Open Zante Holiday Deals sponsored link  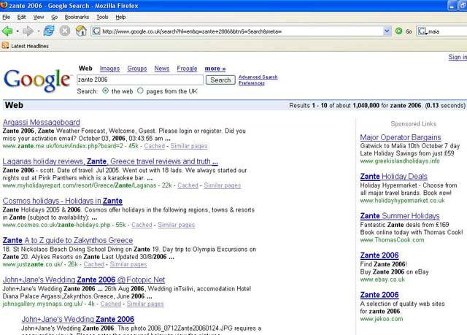394,177
